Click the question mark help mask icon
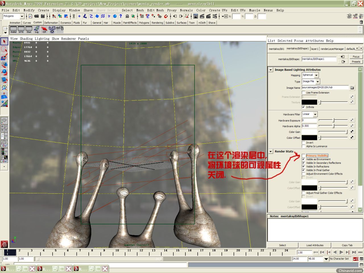Image resolution: width=364 pixels, height=273 pixels. click(121, 16)
